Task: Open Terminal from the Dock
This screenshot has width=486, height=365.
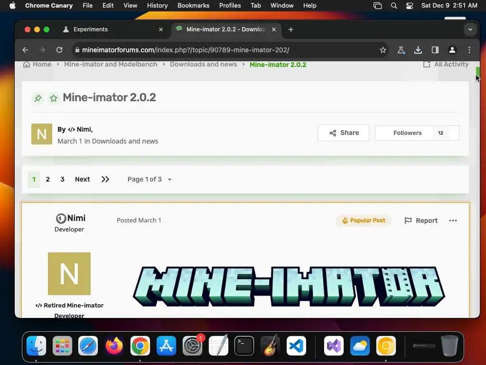Action: 244,346
